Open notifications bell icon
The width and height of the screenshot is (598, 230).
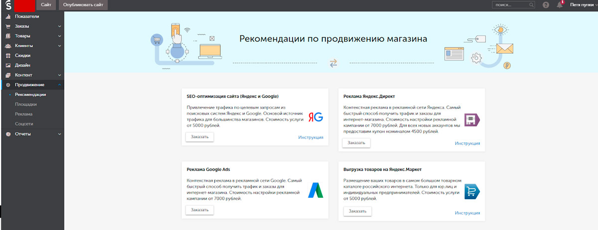point(560,5)
